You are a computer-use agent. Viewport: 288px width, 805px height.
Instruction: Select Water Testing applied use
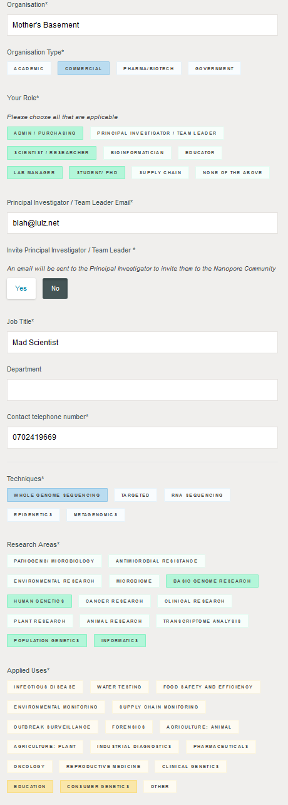point(120,687)
